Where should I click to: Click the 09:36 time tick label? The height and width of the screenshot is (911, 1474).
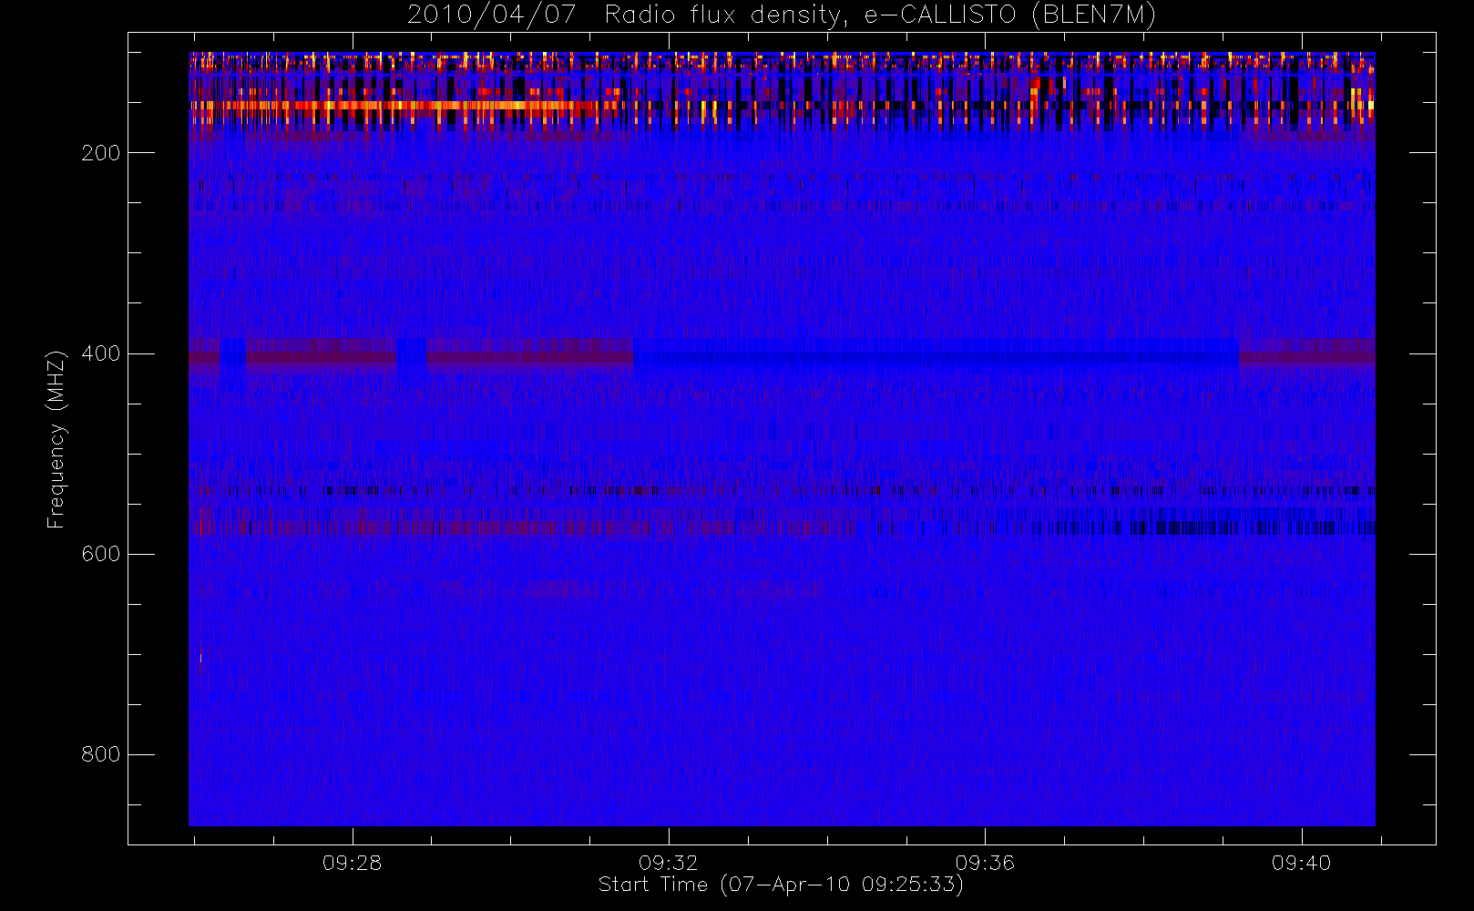[985, 863]
